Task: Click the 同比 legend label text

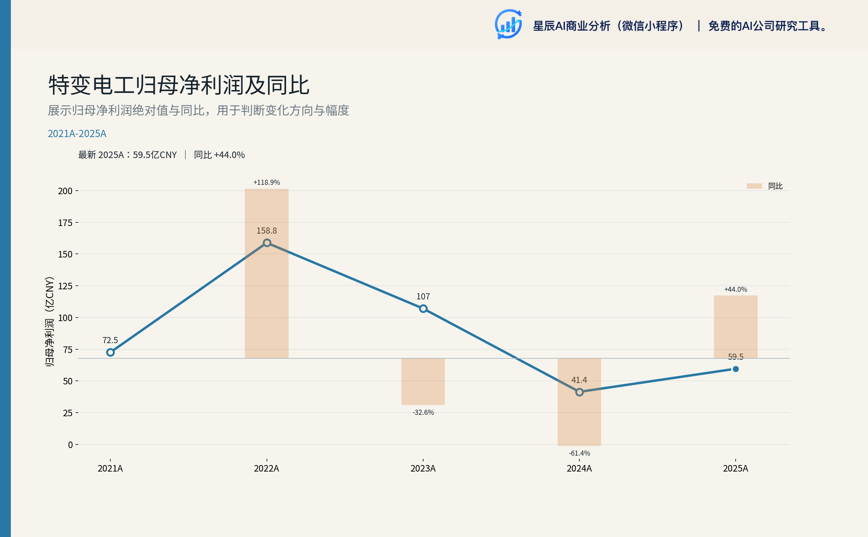Action: coord(775,186)
